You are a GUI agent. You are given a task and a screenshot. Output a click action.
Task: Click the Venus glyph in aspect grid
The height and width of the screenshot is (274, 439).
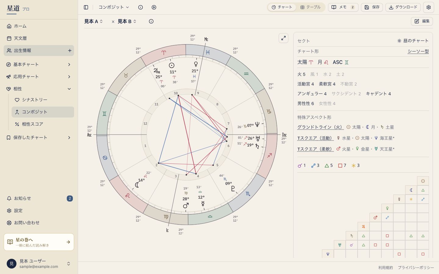pos(387,208)
